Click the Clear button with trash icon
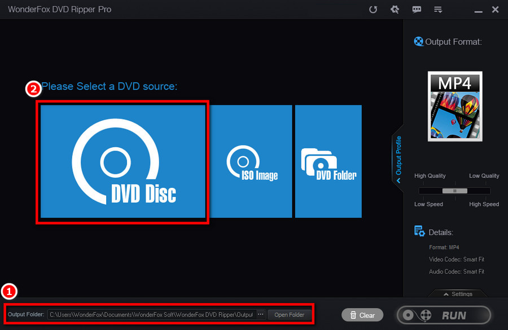 pyautogui.click(x=362, y=315)
